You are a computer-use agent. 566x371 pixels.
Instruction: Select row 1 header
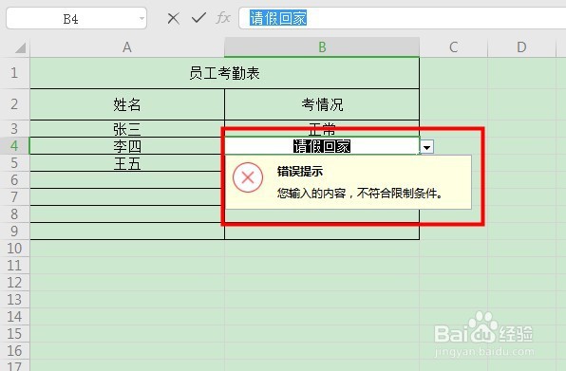coord(14,73)
